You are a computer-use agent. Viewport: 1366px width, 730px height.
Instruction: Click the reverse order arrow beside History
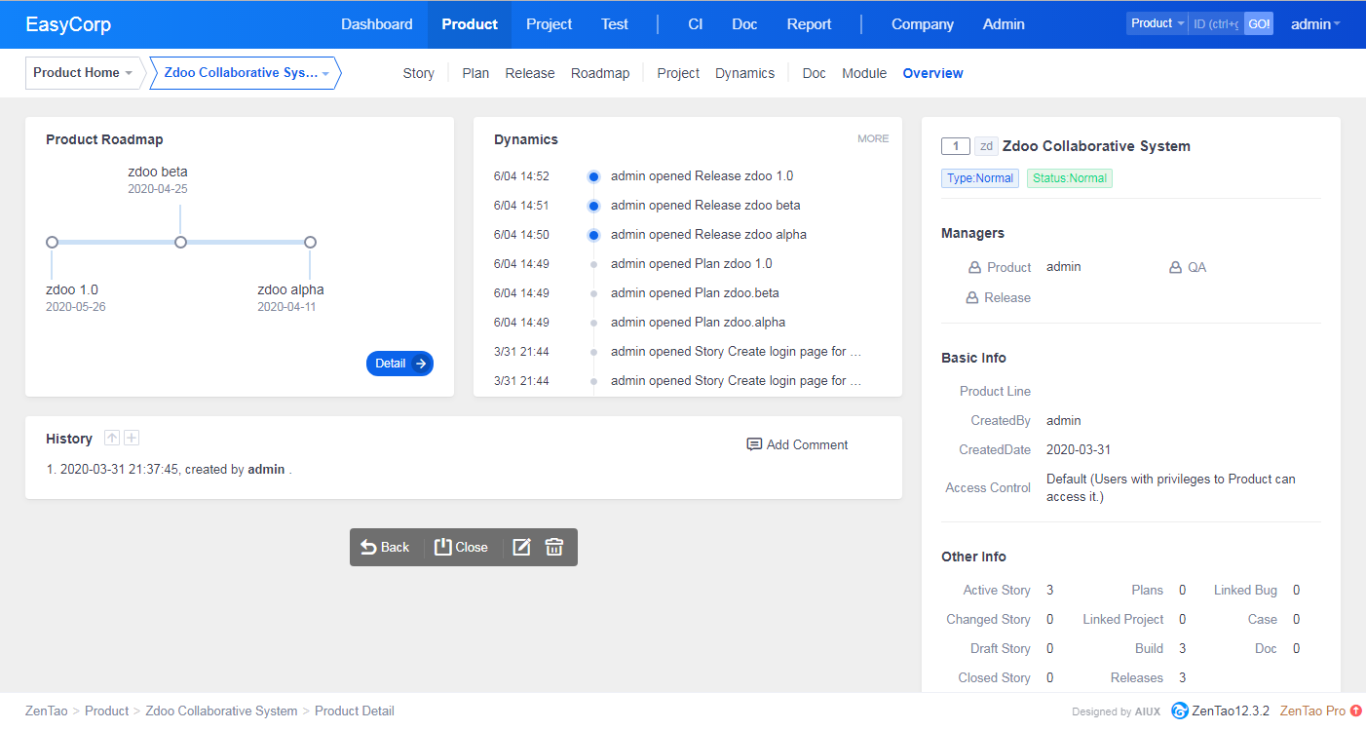(x=112, y=439)
